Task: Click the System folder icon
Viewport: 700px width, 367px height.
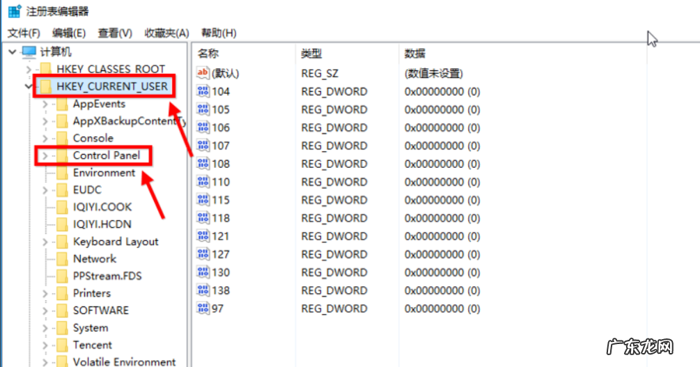Action: [x=63, y=328]
